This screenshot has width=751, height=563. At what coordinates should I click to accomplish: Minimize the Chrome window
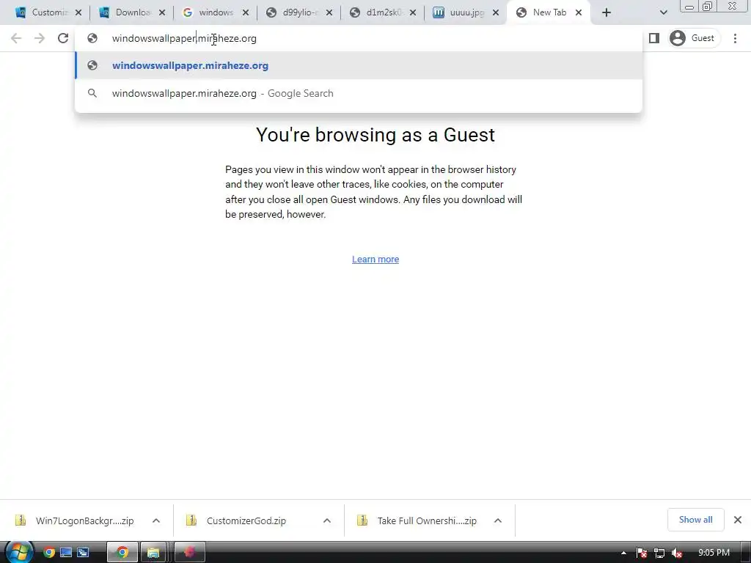[x=689, y=7]
